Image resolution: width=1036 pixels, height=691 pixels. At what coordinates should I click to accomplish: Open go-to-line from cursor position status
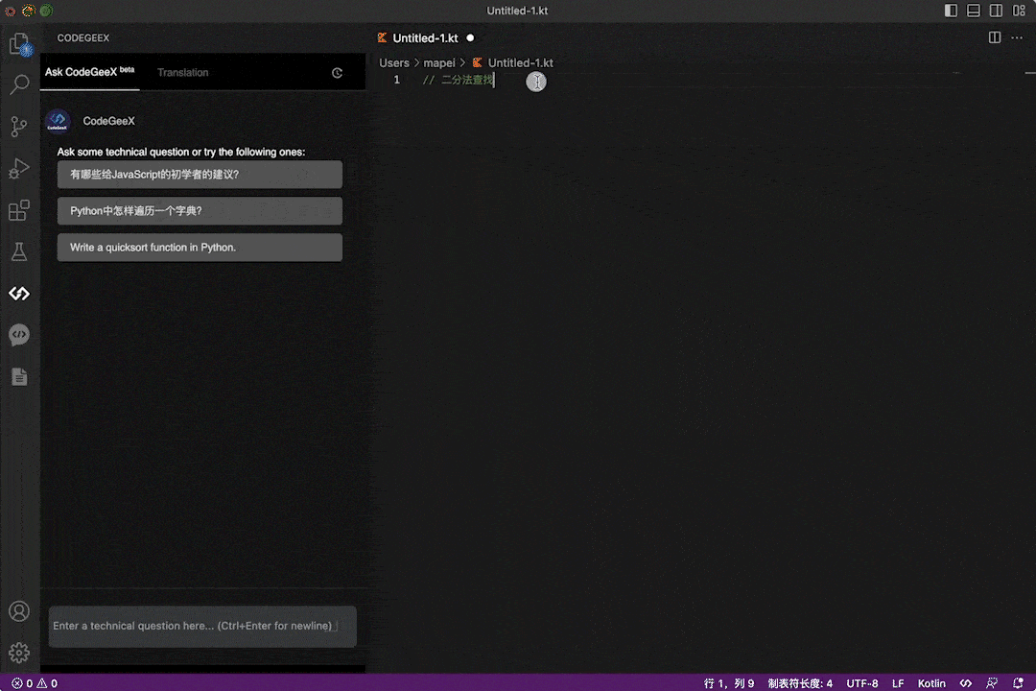tap(729, 683)
